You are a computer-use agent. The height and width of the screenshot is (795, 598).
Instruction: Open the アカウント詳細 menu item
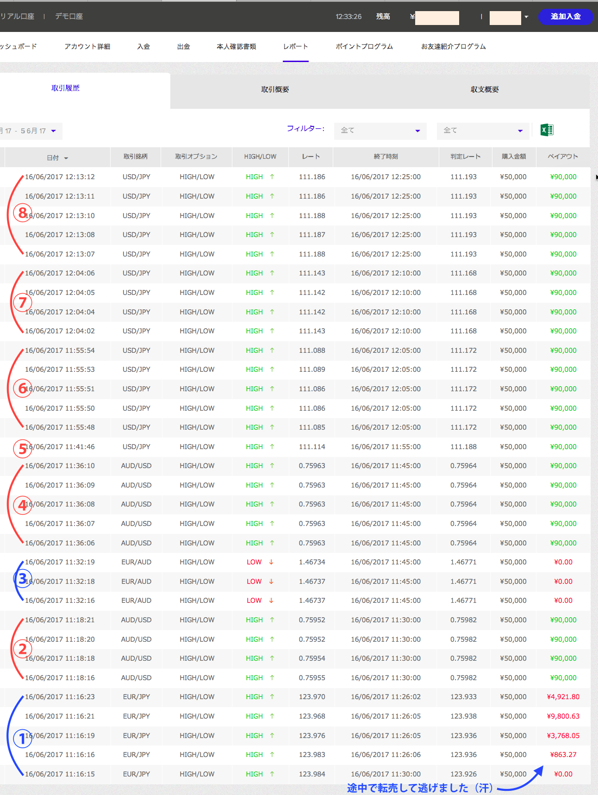(x=87, y=46)
